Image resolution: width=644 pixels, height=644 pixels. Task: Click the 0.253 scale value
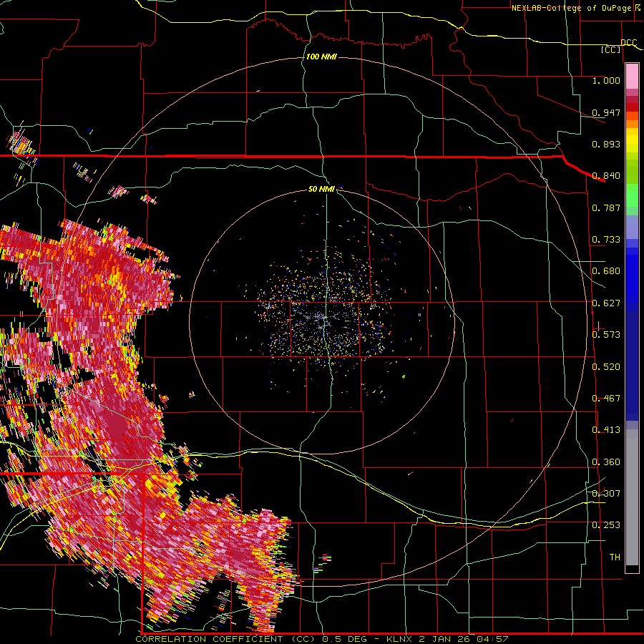click(x=606, y=525)
